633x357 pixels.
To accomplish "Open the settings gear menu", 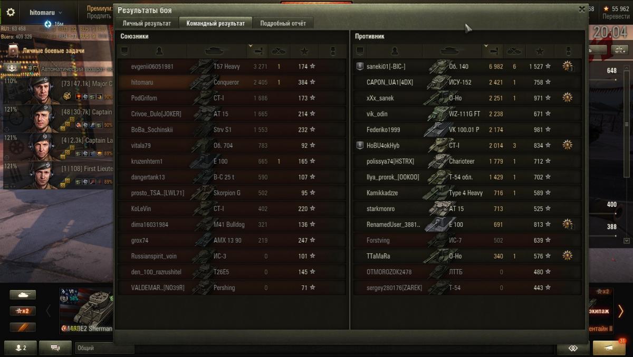I will 11,12.
